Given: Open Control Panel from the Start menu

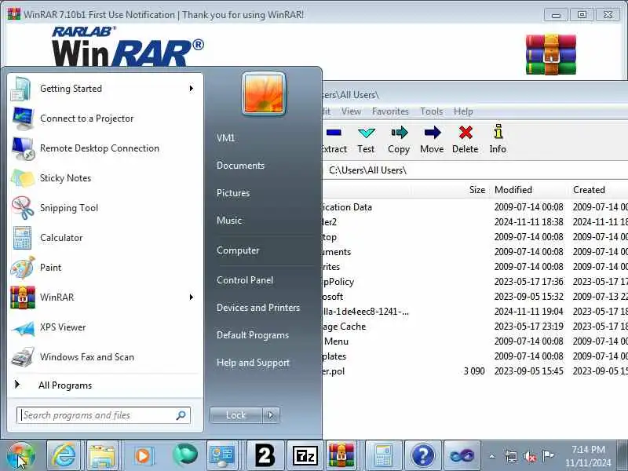Looking at the screenshot, I should coord(245,280).
